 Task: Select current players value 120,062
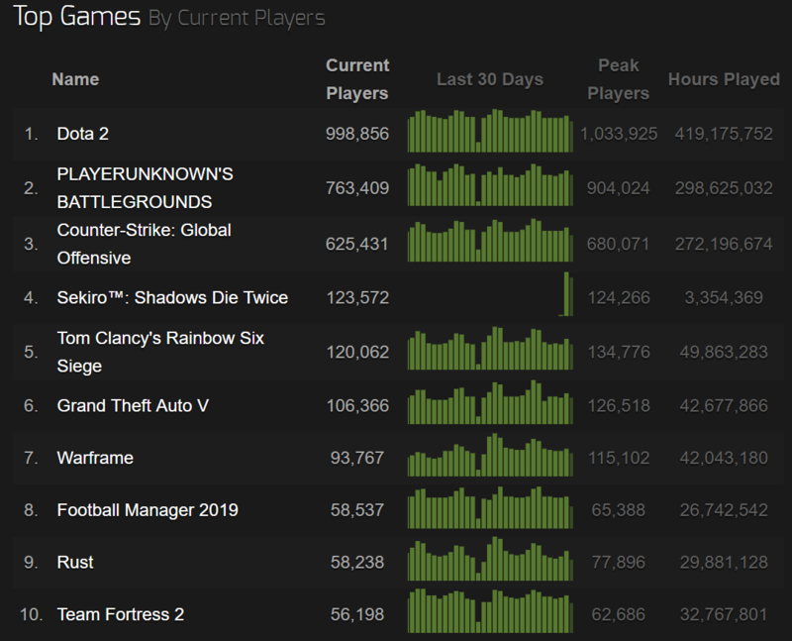click(357, 352)
